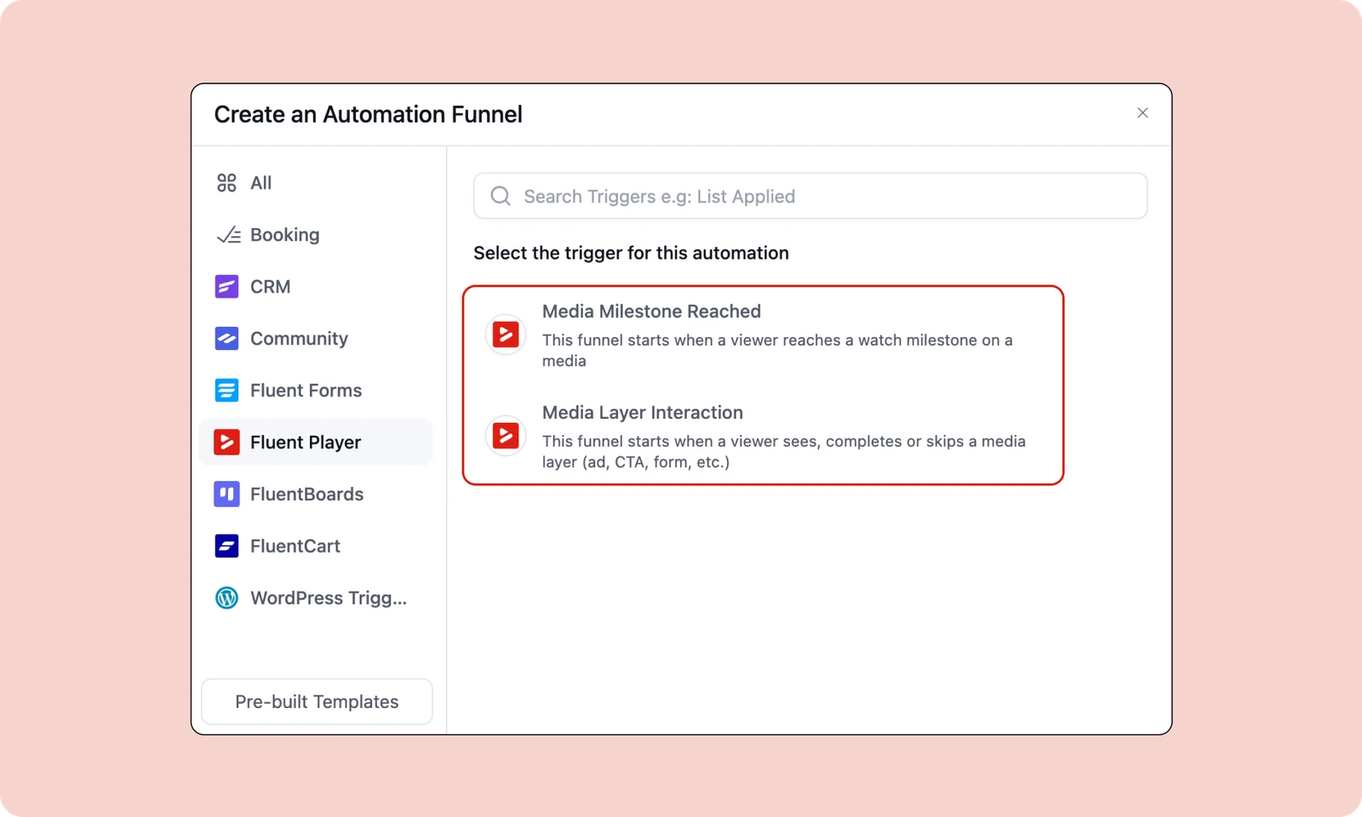Click the All category grid icon

click(226, 183)
